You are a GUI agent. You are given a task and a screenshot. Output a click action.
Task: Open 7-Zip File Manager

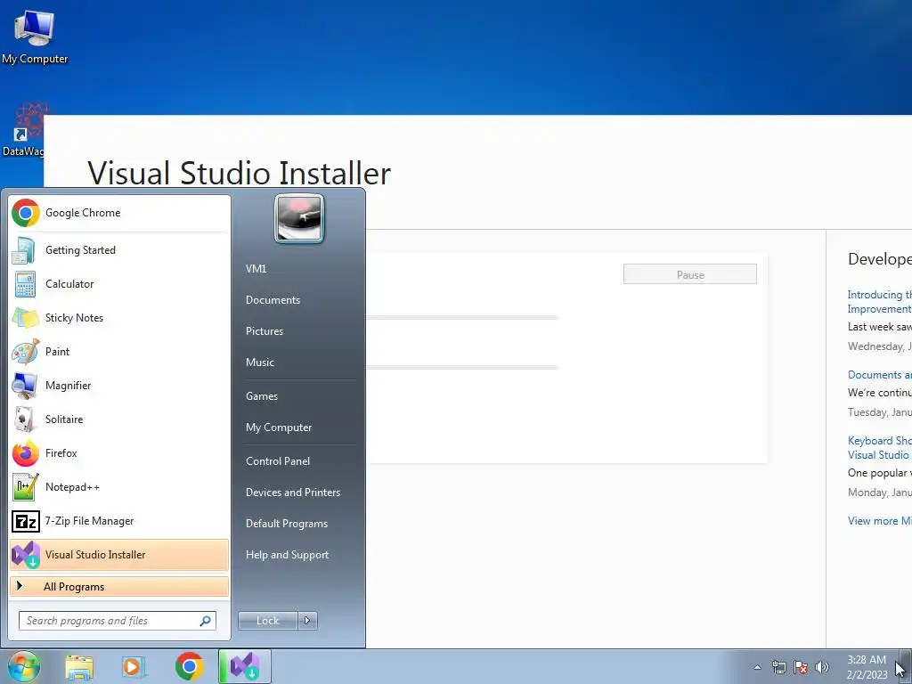(x=118, y=520)
